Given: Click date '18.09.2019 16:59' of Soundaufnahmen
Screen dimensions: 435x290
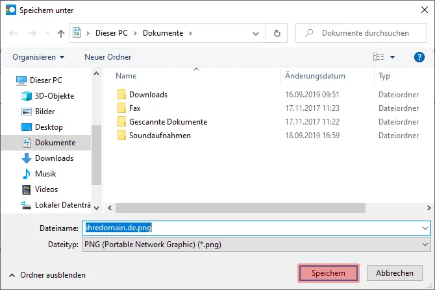Looking at the screenshot, I should click(312, 136).
